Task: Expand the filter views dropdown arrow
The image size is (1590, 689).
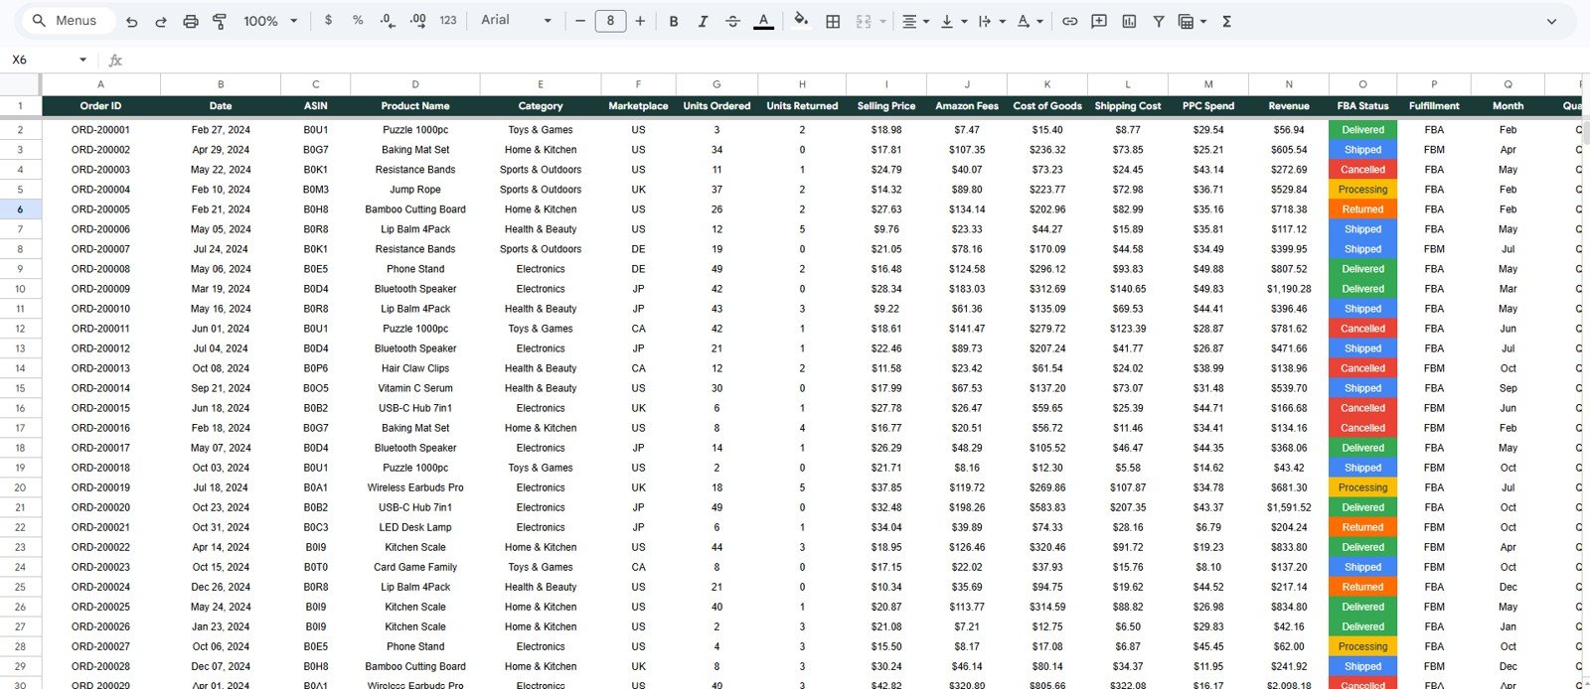Action: point(1203,21)
